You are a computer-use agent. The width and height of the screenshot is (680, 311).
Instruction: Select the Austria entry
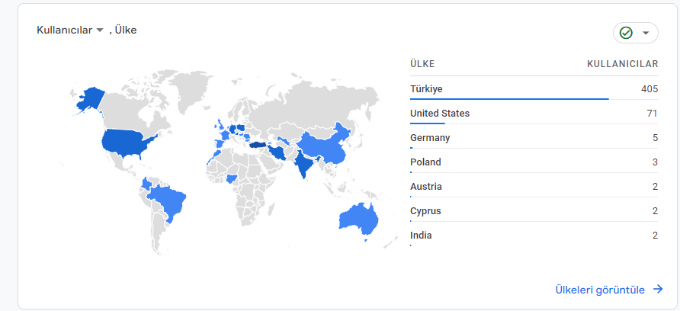tap(534, 187)
